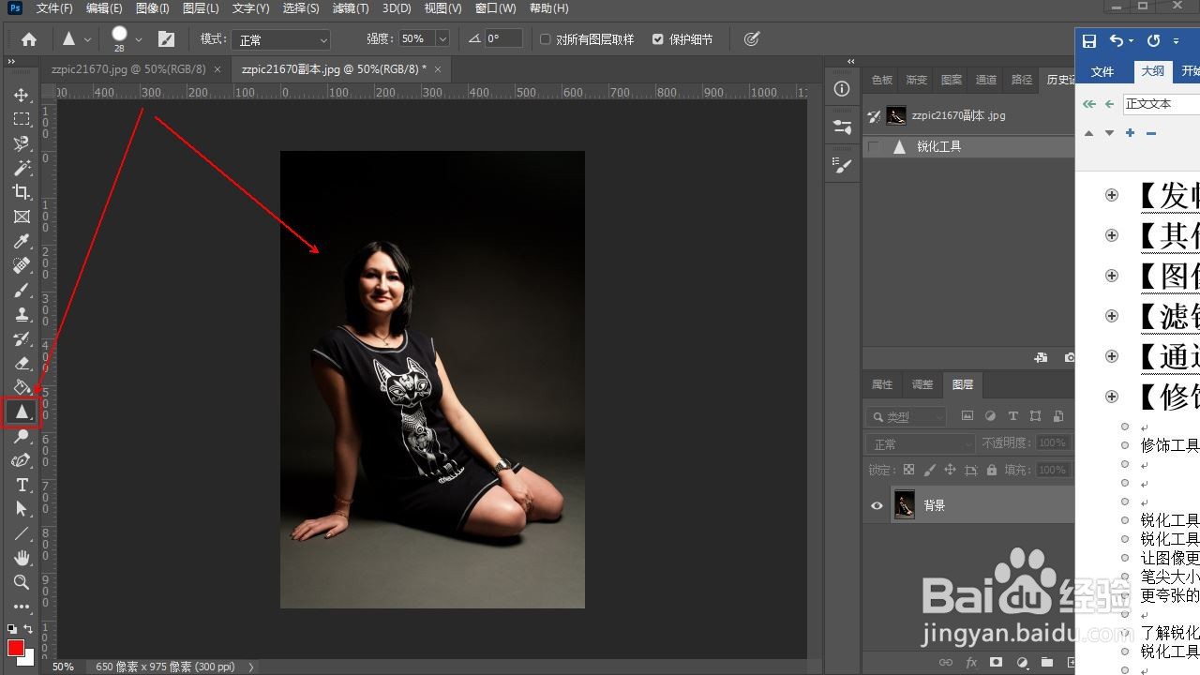The height and width of the screenshot is (675, 1200).
Task: Select the Pen tool
Action: tap(22, 461)
